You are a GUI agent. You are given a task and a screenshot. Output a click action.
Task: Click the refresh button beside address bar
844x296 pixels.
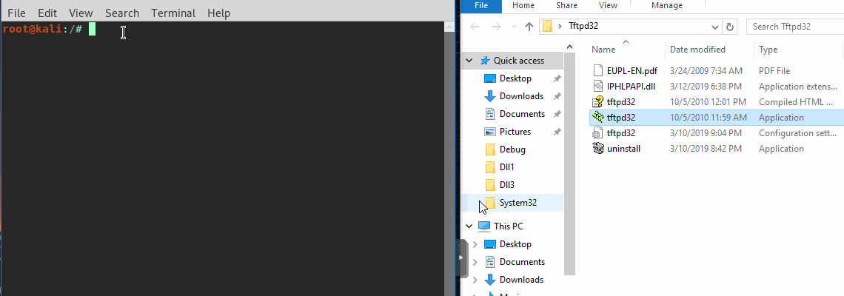(x=731, y=27)
